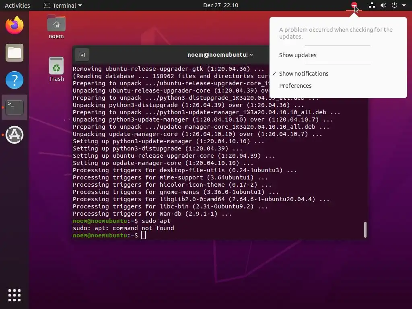The height and width of the screenshot is (309, 412).
Task: Show applications grid button
Action: point(14,295)
